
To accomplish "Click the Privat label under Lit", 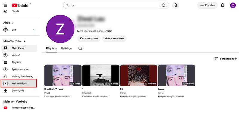I will (123, 93).
